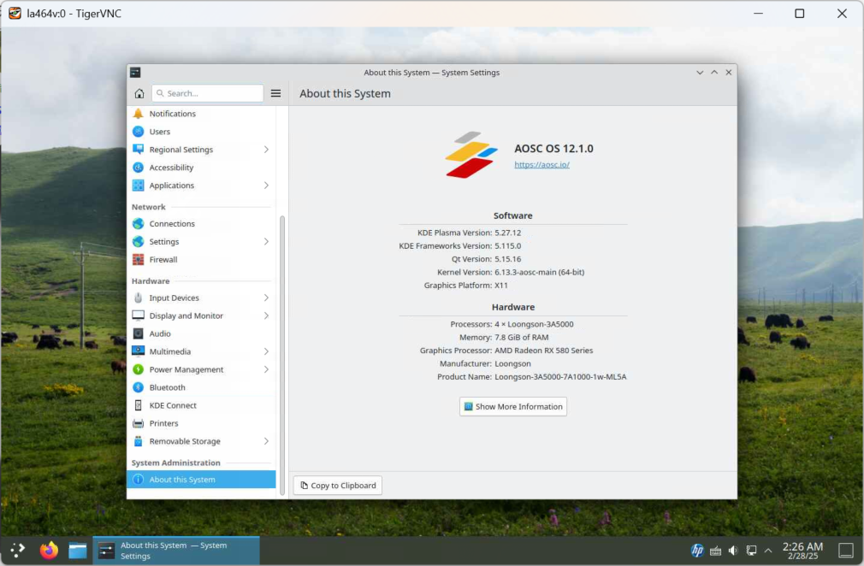The width and height of the screenshot is (864, 566).
Task: Open Audio icon in Hardware section
Action: point(139,333)
